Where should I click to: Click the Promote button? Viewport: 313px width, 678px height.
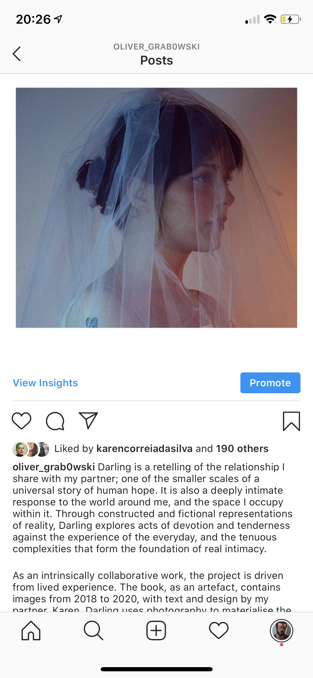[x=270, y=383]
